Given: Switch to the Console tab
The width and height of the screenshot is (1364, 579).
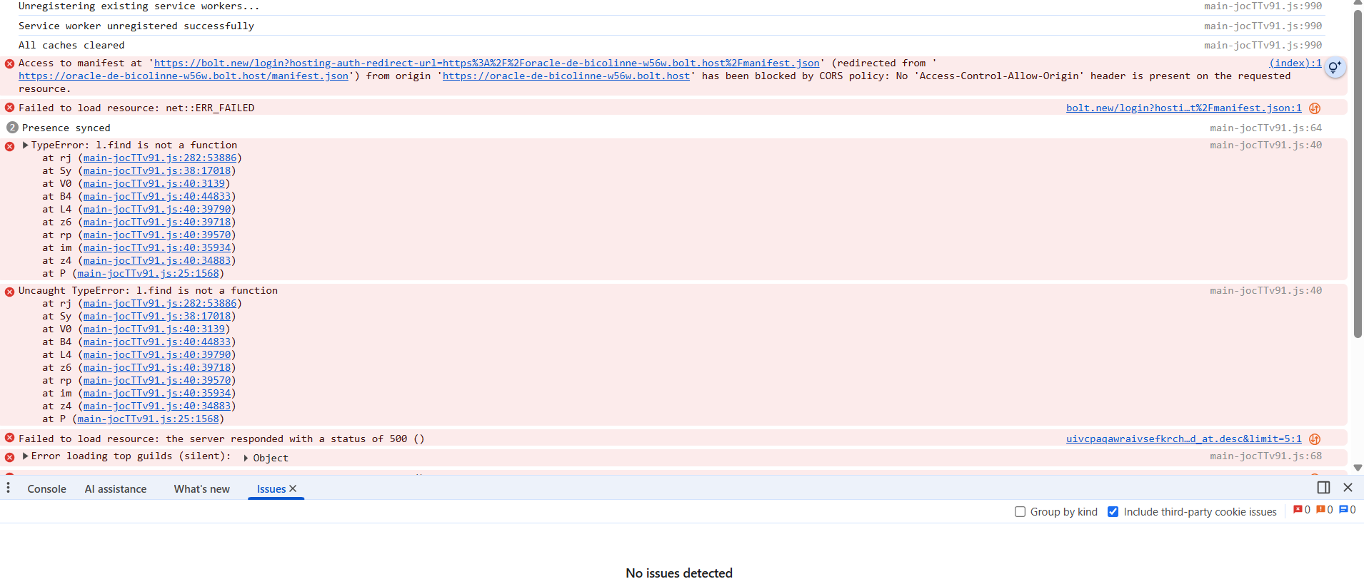Looking at the screenshot, I should 46,489.
